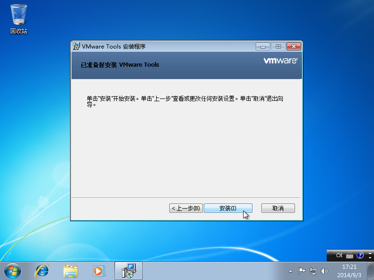The width and height of the screenshot is (374, 280).
Task: Click the language bar help icon
Action: pos(360,255)
